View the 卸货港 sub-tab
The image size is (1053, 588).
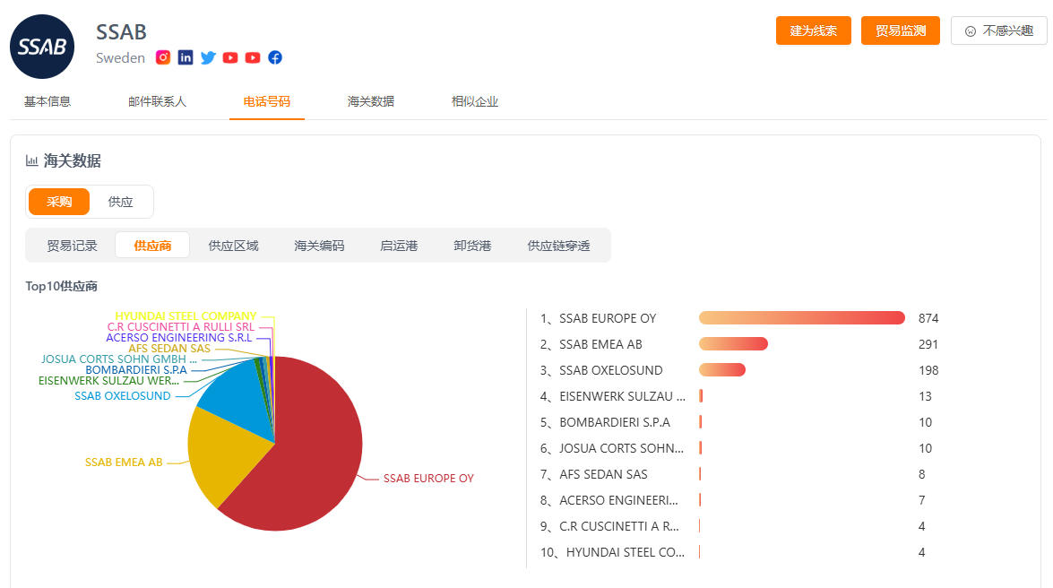tap(472, 246)
